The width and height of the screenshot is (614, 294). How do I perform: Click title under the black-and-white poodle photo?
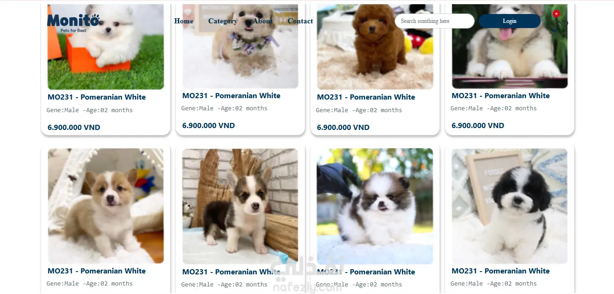pos(501,271)
